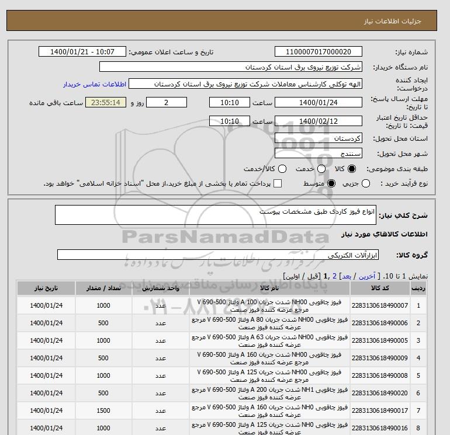Click the NH00 125 A fuse in row 5
Image resolution: width=450 pixels, height=435 pixels.
coord(269,375)
